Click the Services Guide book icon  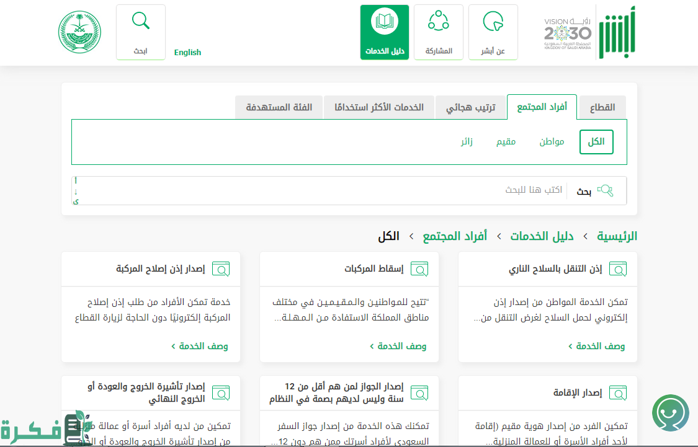[384, 22]
